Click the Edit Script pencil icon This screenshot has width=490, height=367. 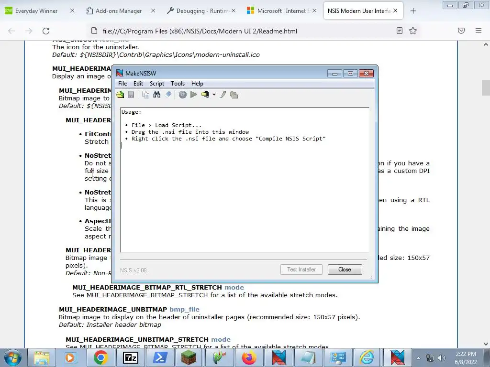(223, 95)
